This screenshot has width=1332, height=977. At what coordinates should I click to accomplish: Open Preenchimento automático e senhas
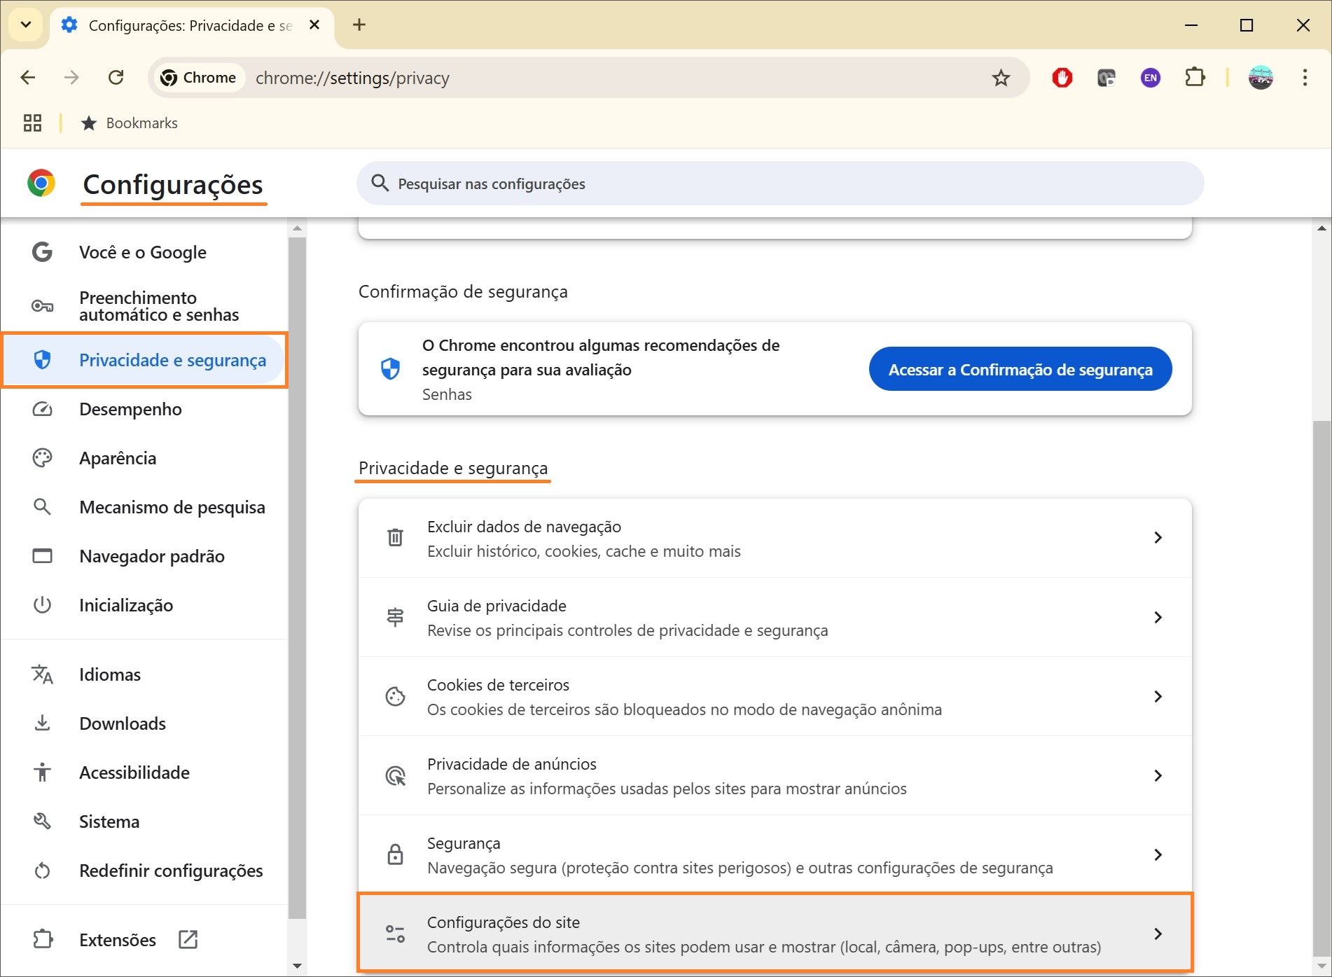coord(144,306)
